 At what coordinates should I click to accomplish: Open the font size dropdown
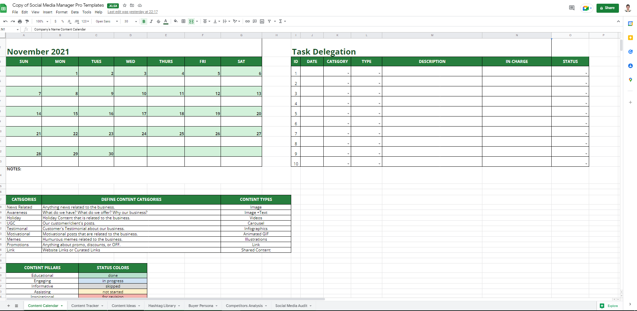click(131, 21)
